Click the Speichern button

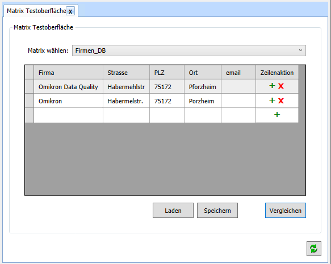(217, 211)
